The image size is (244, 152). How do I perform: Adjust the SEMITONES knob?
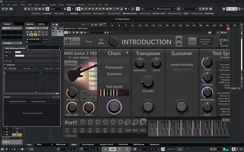(140, 63)
